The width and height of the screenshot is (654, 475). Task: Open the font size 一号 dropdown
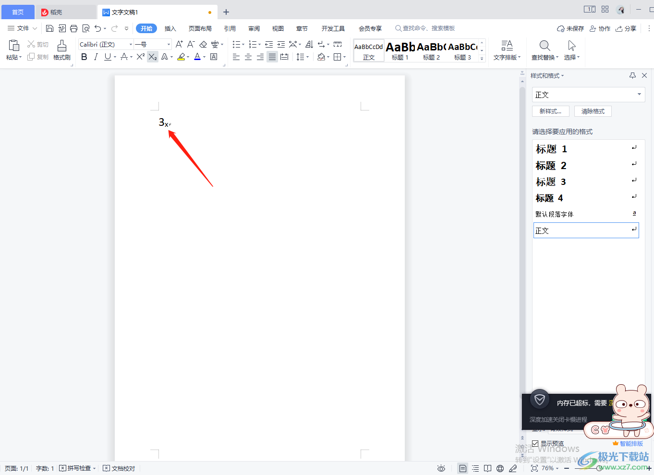[169, 44]
